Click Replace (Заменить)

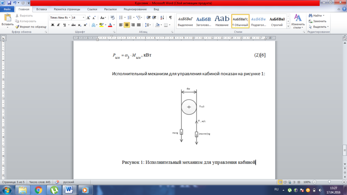tap(318, 21)
